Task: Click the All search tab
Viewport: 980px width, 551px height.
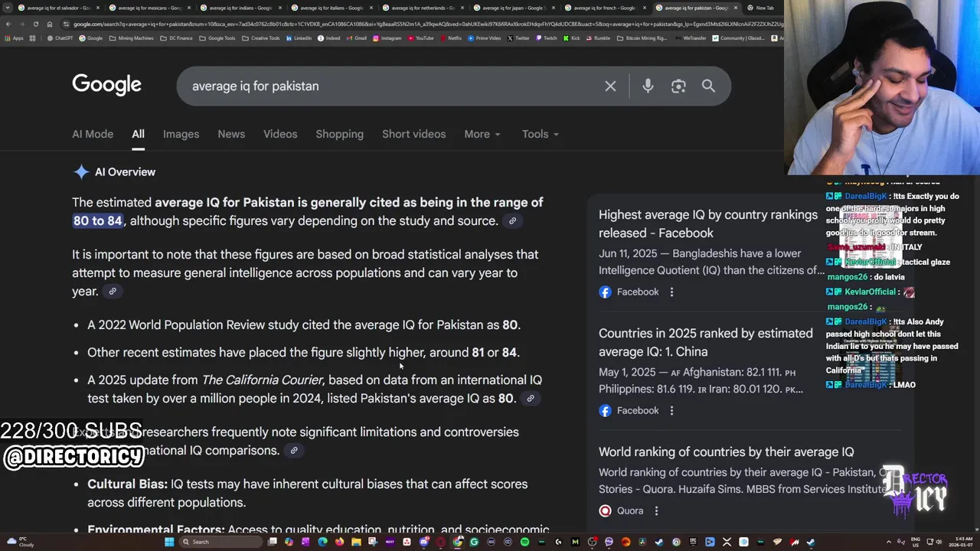Action: [138, 134]
